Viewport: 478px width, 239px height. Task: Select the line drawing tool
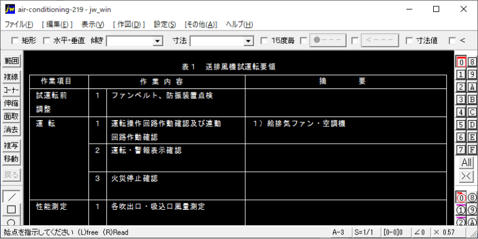point(11,197)
